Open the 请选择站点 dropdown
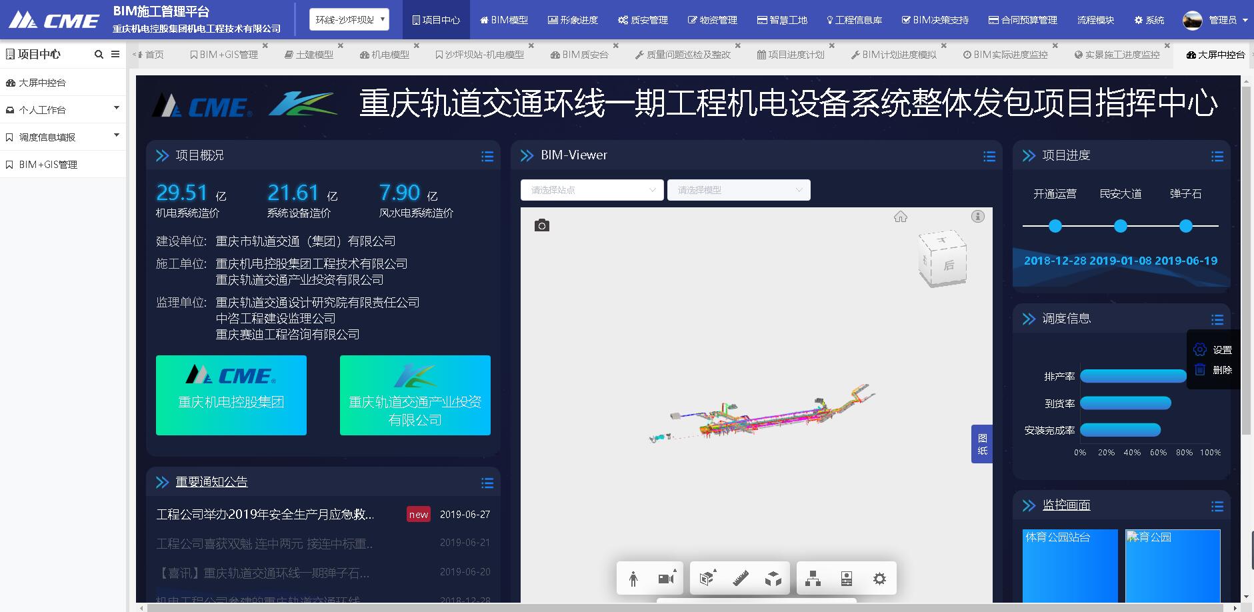1254x612 pixels. (x=592, y=190)
